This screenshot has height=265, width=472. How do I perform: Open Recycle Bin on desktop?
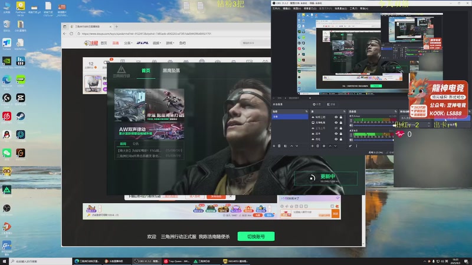click(x=6, y=24)
